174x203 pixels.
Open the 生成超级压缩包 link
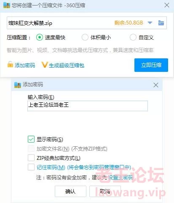(x=67, y=65)
